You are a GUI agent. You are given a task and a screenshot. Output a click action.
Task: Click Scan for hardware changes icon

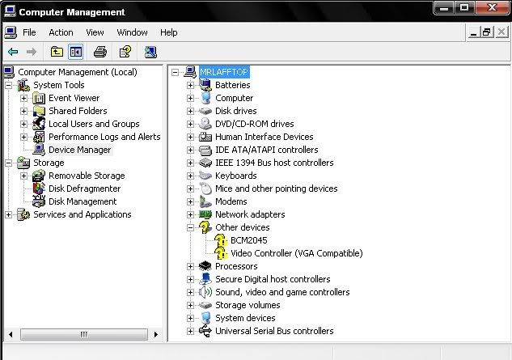150,52
